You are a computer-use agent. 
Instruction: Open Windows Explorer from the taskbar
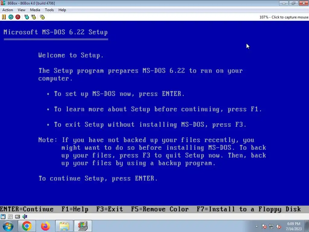64,226
